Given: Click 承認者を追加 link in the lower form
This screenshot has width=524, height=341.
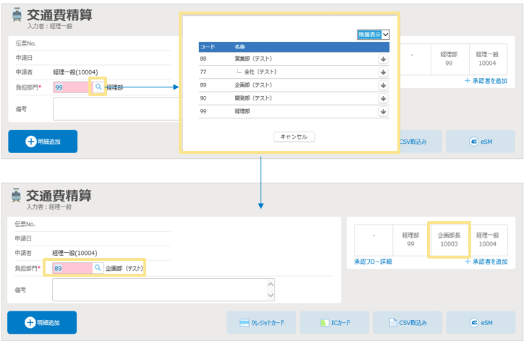Looking at the screenshot, I should tap(486, 262).
